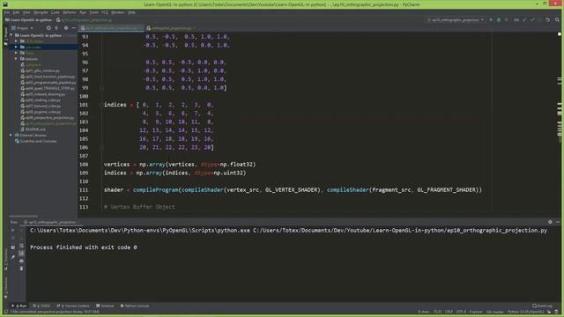Run the current configuration with the green play icon
The width and height of the screenshot is (564, 317).
[x=491, y=19]
